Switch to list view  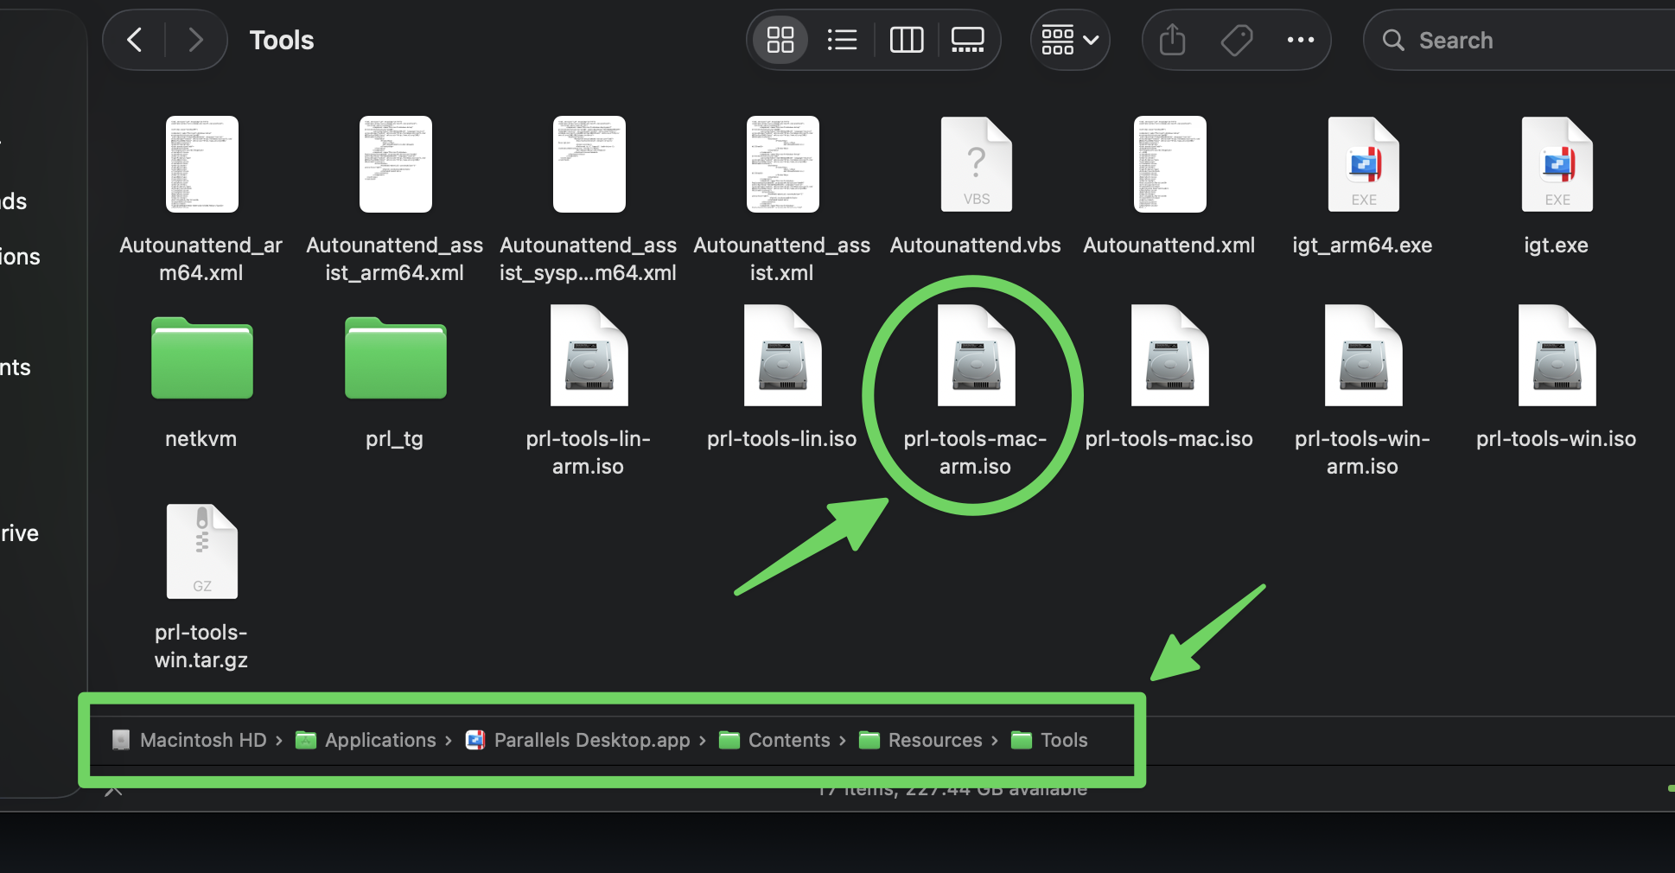pos(842,40)
